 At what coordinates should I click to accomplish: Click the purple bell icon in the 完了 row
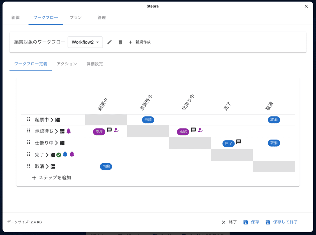(72, 154)
